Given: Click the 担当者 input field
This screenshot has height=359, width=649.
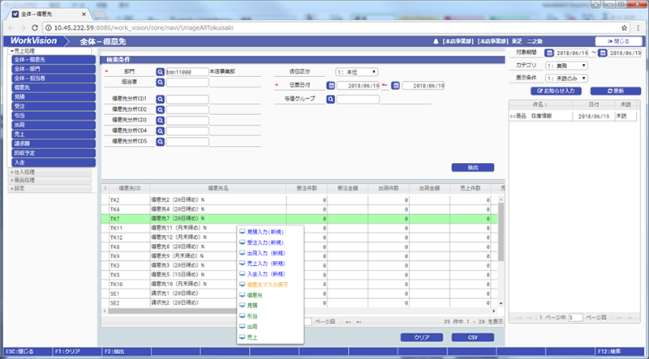Looking at the screenshot, I should pos(187,83).
